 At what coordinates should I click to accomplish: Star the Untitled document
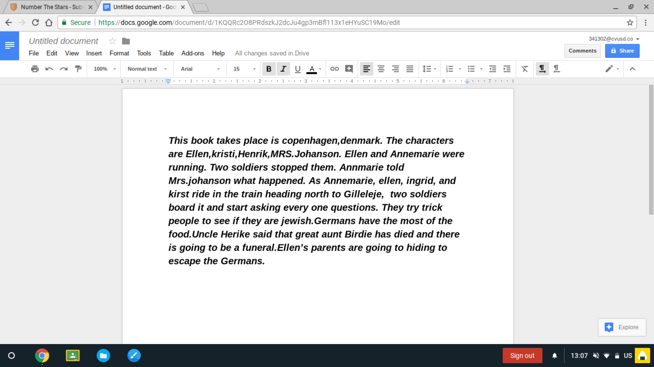(x=112, y=41)
